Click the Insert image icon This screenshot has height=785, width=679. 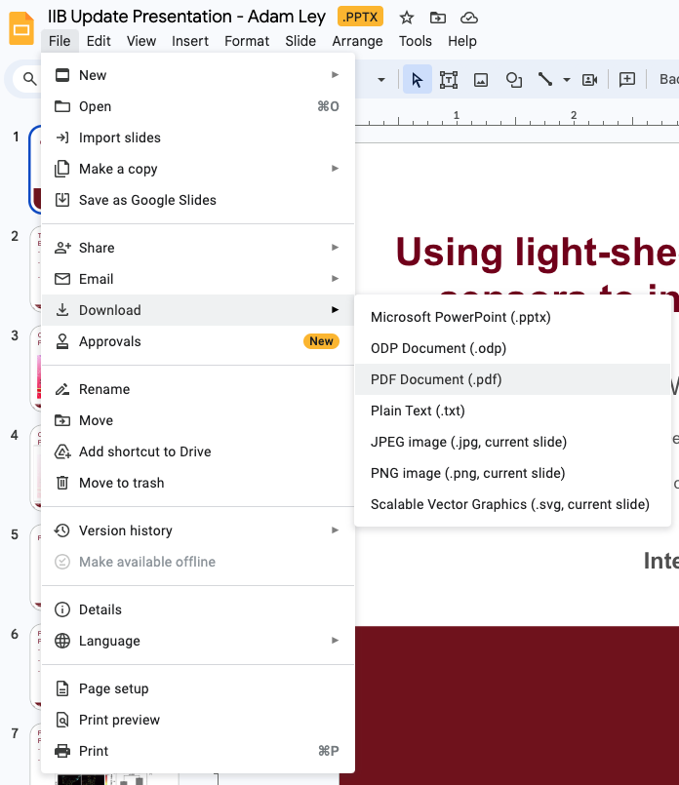pyautogui.click(x=481, y=80)
